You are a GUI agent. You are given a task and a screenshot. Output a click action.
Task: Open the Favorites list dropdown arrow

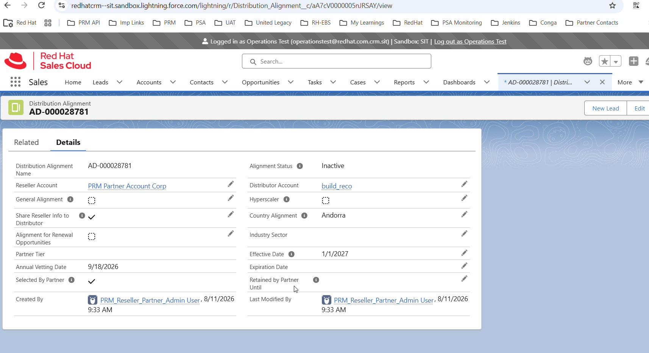[x=616, y=61]
